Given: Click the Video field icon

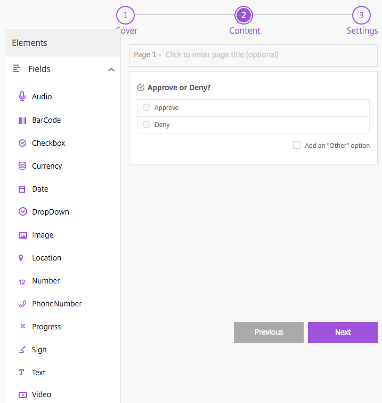Looking at the screenshot, I should (x=22, y=394).
